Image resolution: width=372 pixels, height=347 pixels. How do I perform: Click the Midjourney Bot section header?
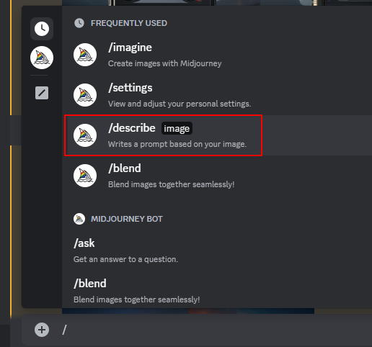point(127,219)
